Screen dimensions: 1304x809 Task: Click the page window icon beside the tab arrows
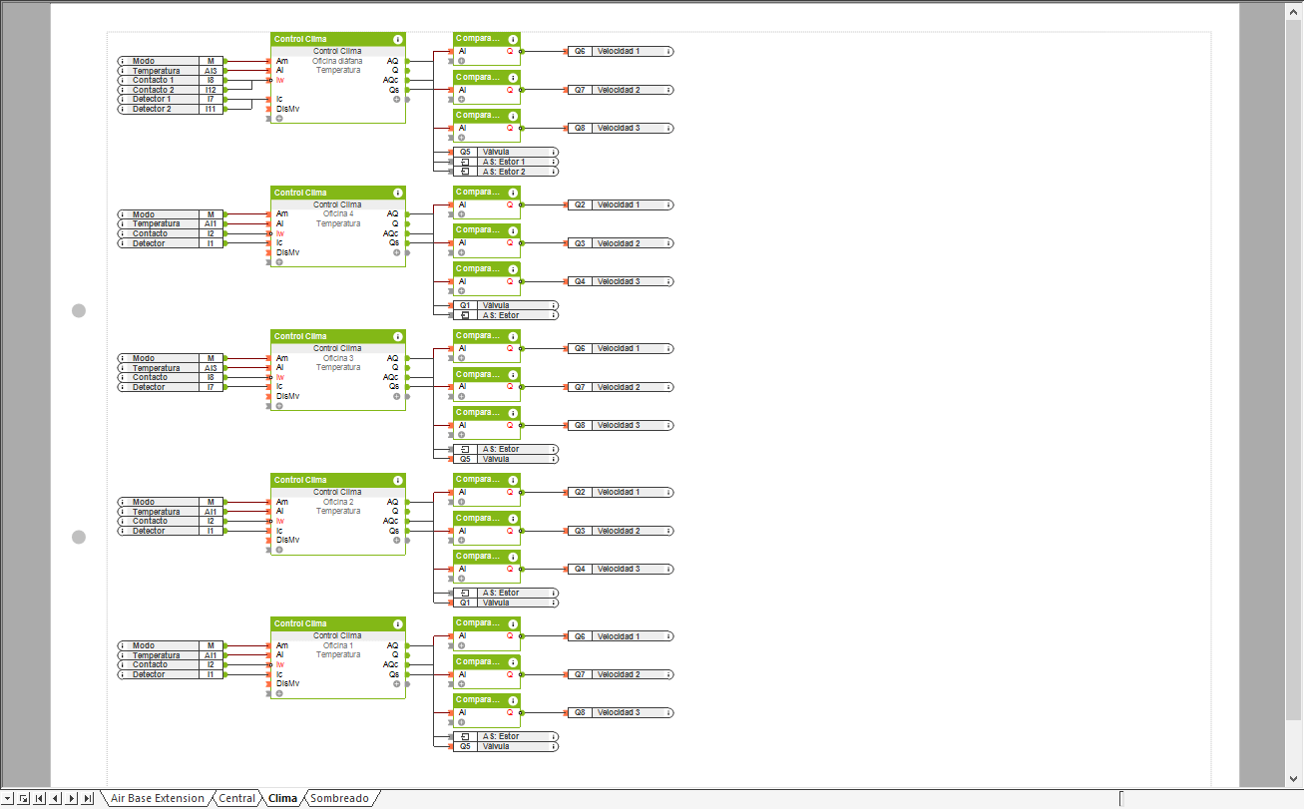click(x=24, y=798)
